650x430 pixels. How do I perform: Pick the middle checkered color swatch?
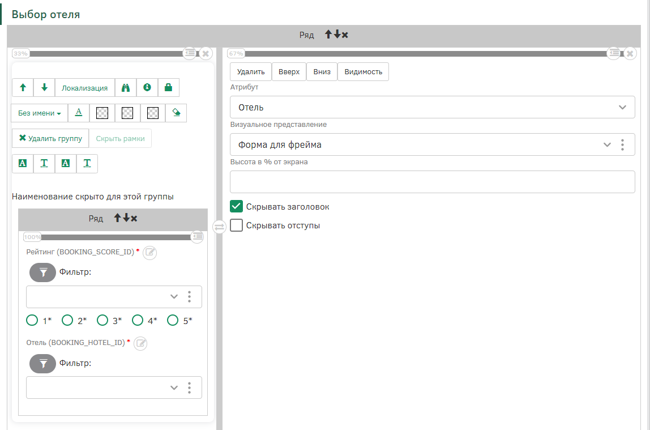click(127, 113)
